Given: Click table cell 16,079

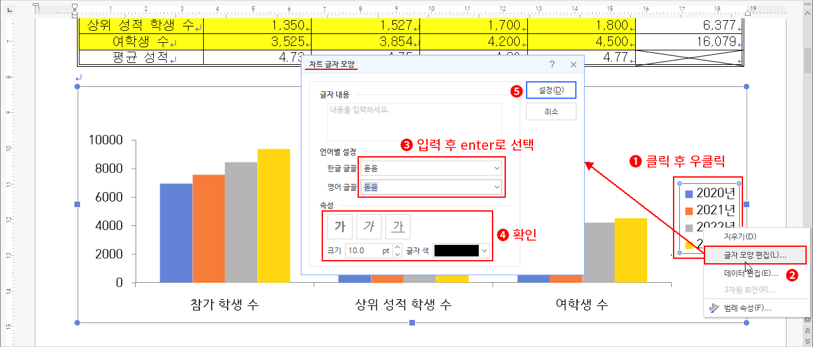Looking at the screenshot, I should (x=690, y=42).
